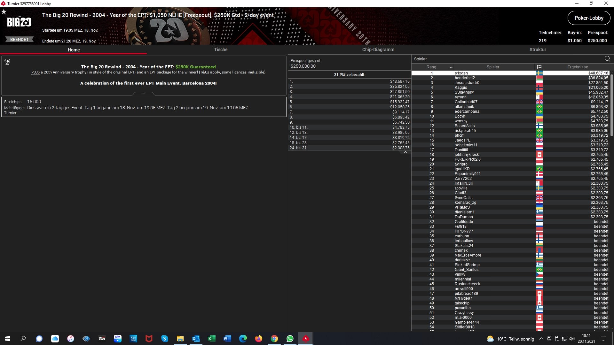
Task: Open Windows Start menu
Action: click(8, 339)
